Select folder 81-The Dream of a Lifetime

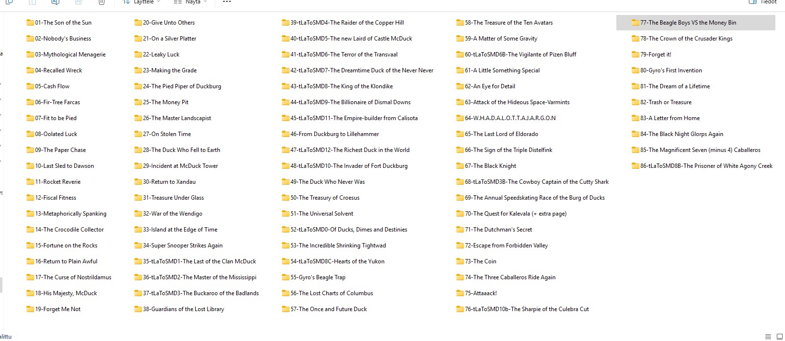tap(671, 86)
